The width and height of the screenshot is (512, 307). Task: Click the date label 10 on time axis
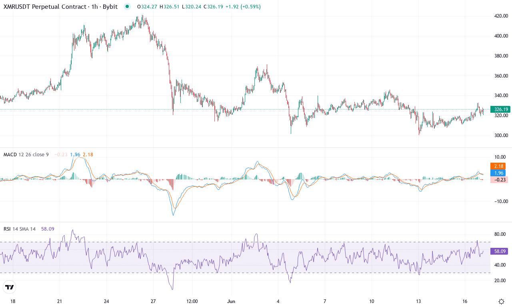click(372, 301)
